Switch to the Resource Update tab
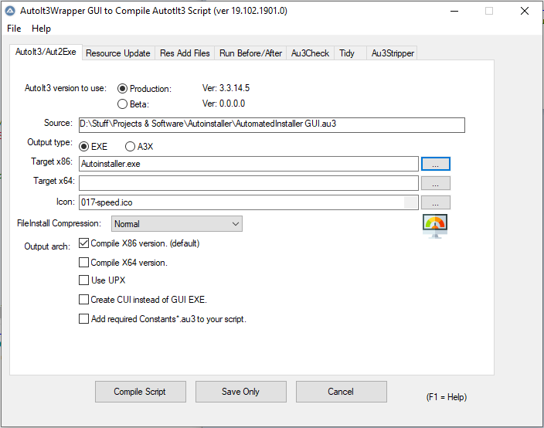Screen dimensions: 544x428 coord(118,53)
